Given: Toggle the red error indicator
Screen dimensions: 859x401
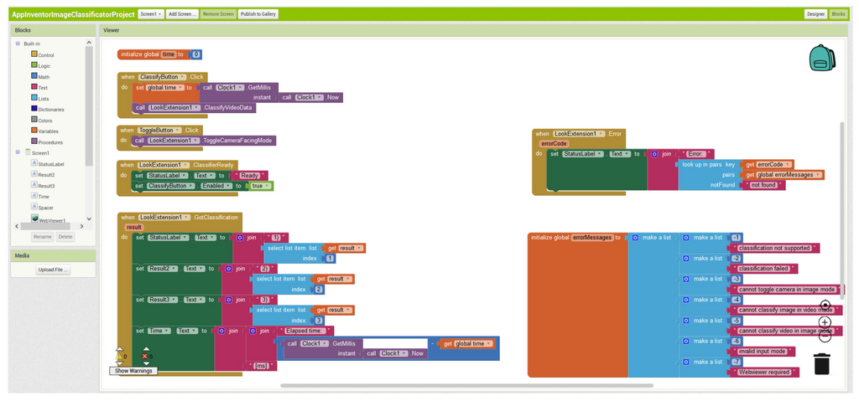Looking at the screenshot, I should point(145,356).
